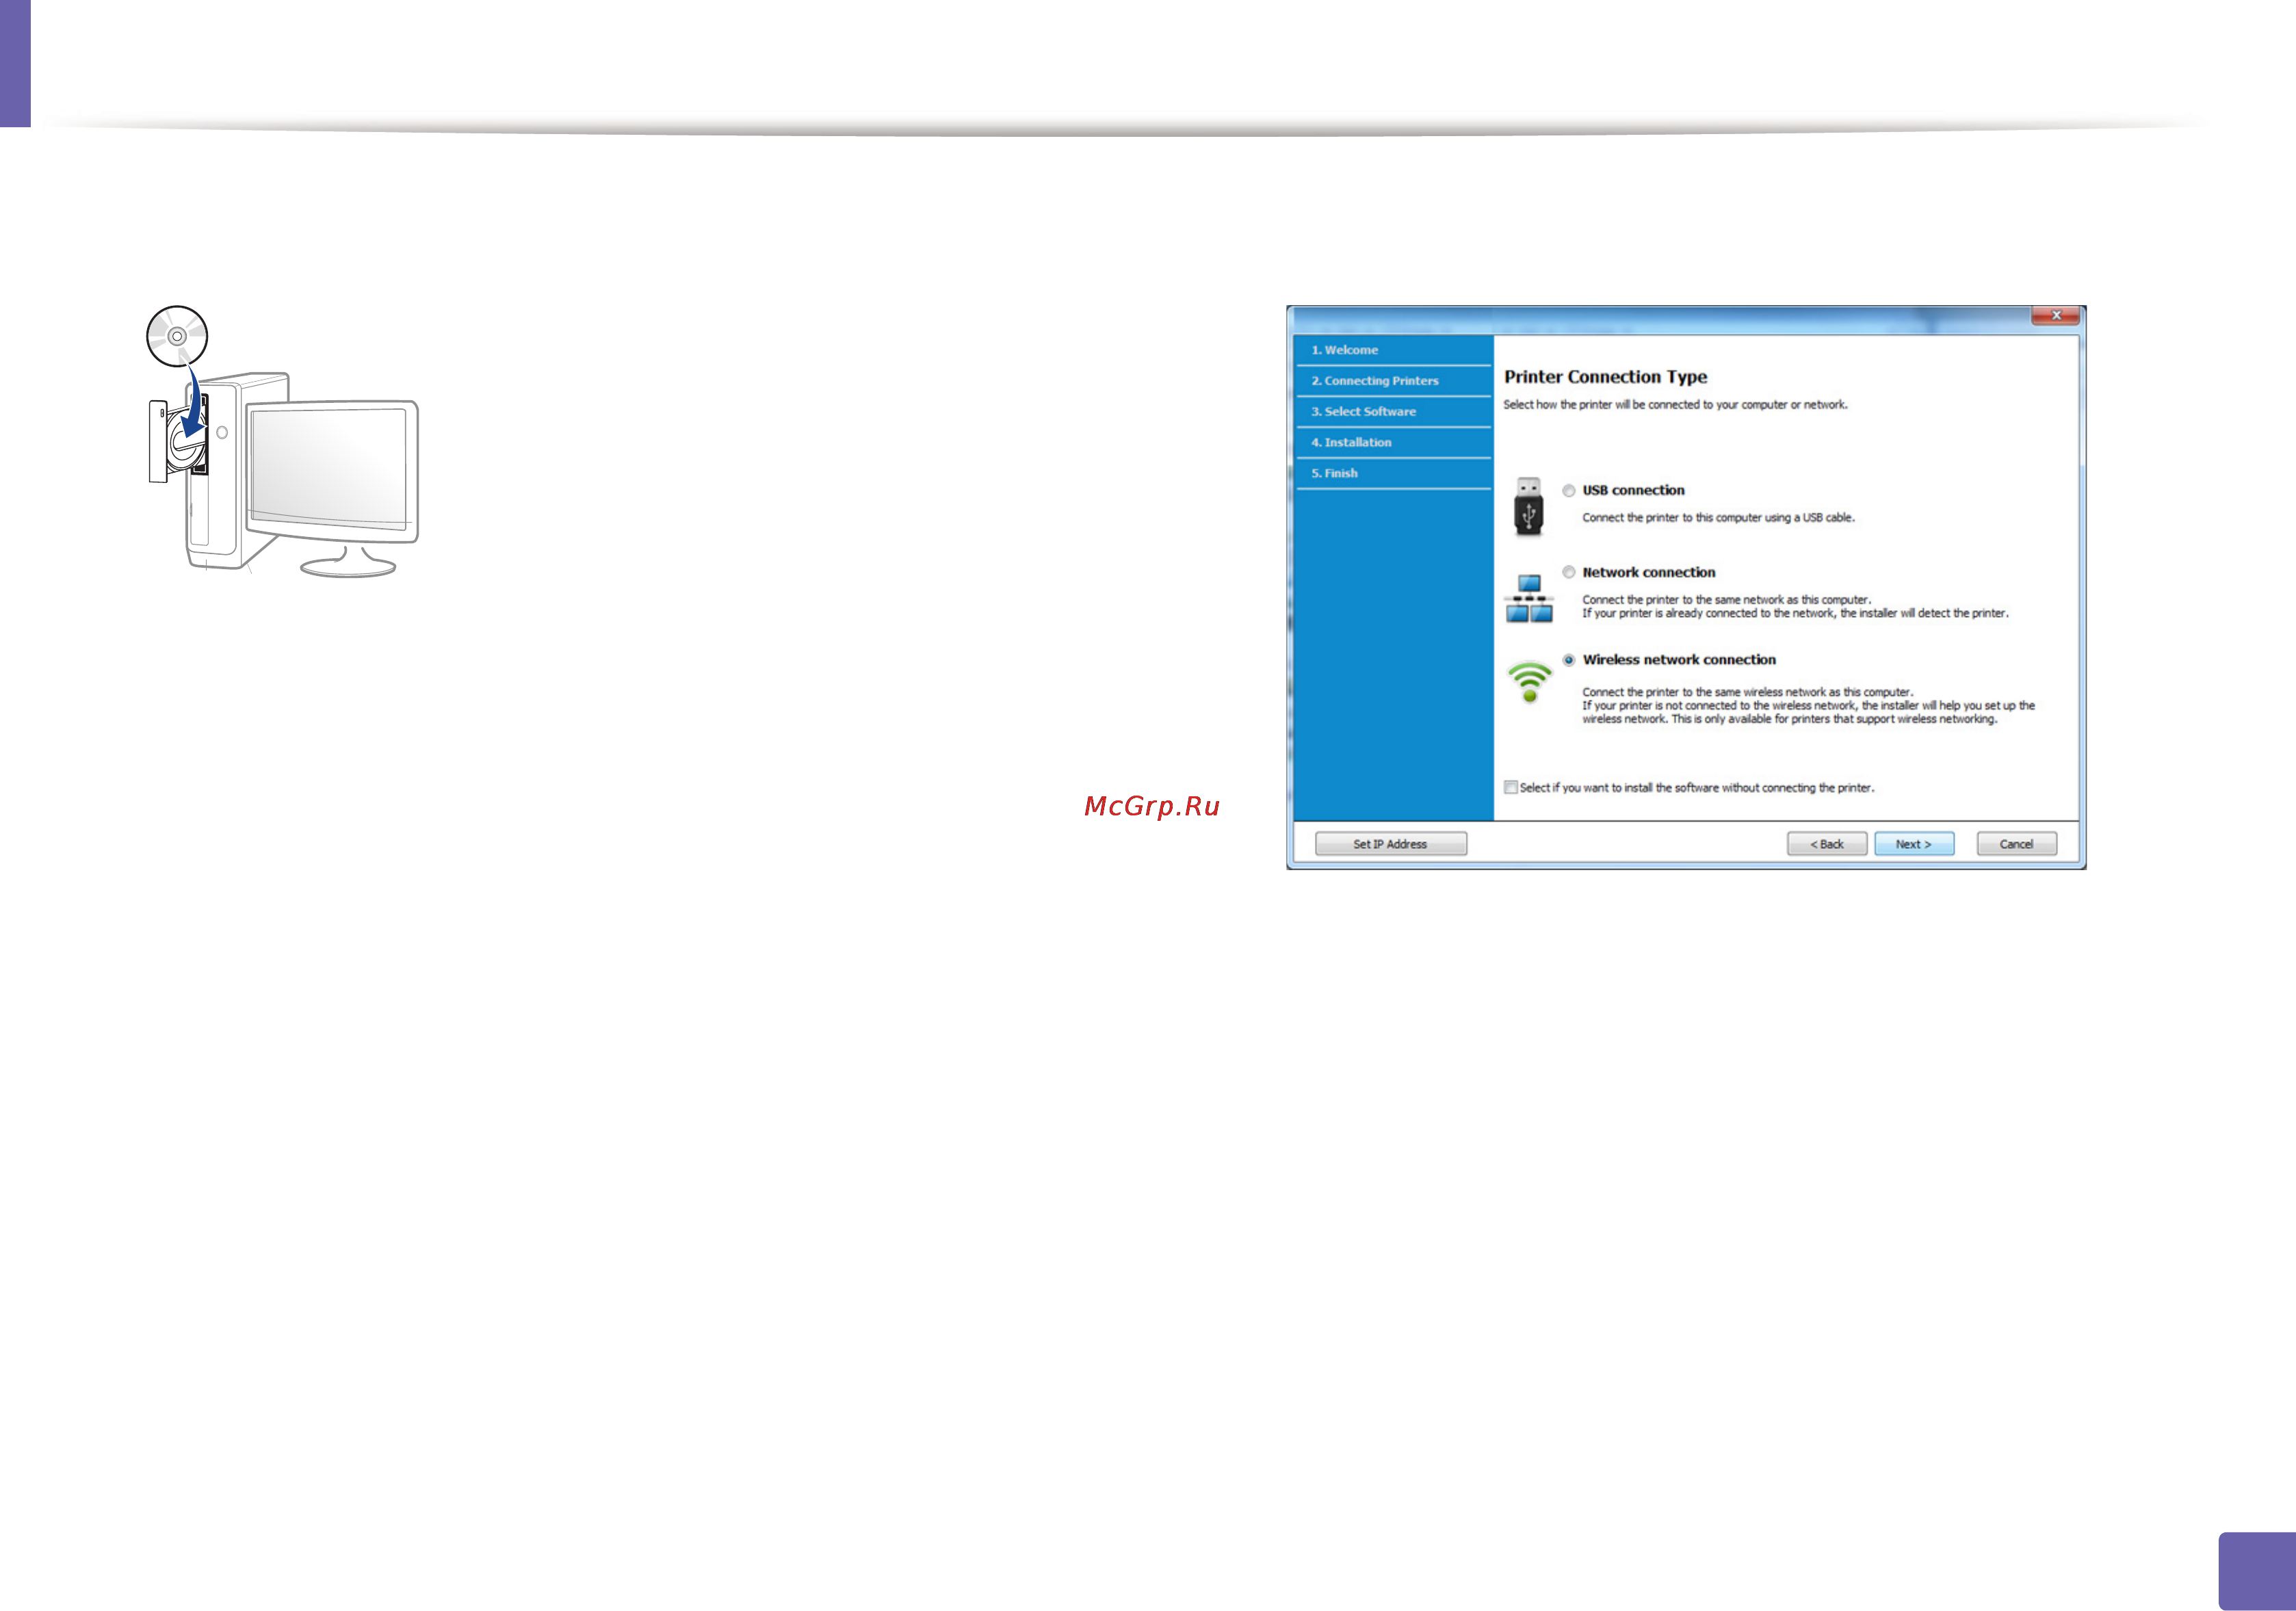Click the Set IP Address button
2296x1611 pixels.
pyautogui.click(x=1390, y=844)
